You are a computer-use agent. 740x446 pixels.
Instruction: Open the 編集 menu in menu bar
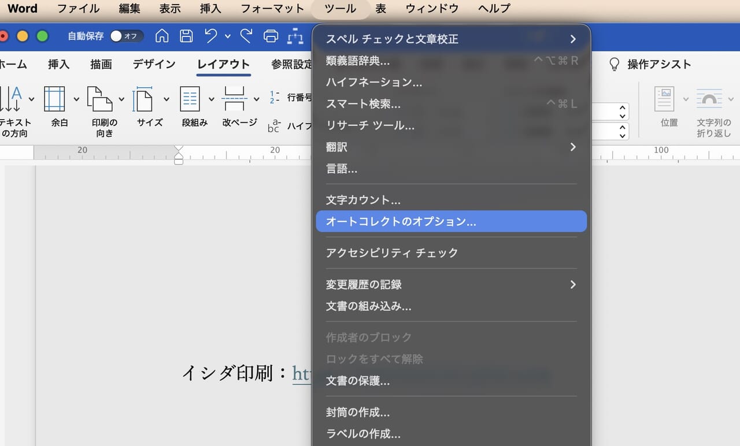[129, 9]
